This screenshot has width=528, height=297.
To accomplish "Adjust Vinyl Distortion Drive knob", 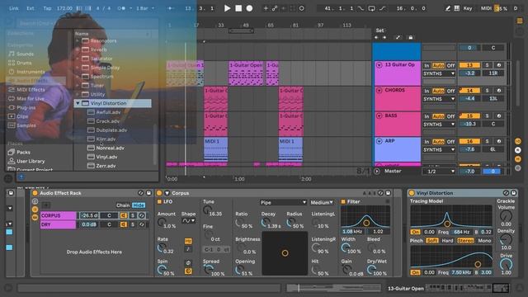I will pos(506,264).
